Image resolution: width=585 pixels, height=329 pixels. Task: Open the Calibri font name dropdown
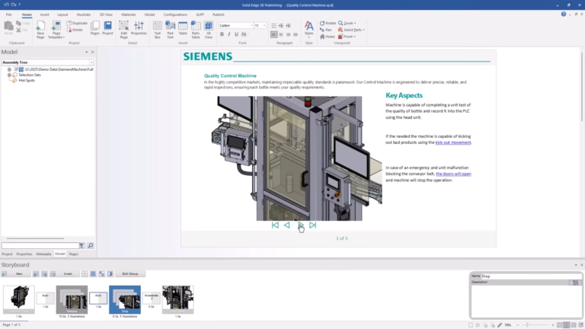coord(251,25)
